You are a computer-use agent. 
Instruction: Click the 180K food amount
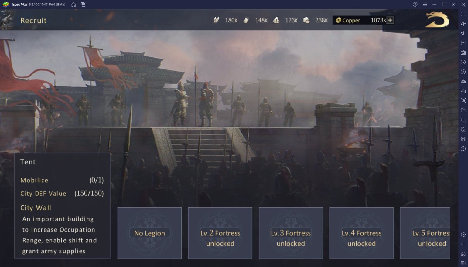[231, 20]
